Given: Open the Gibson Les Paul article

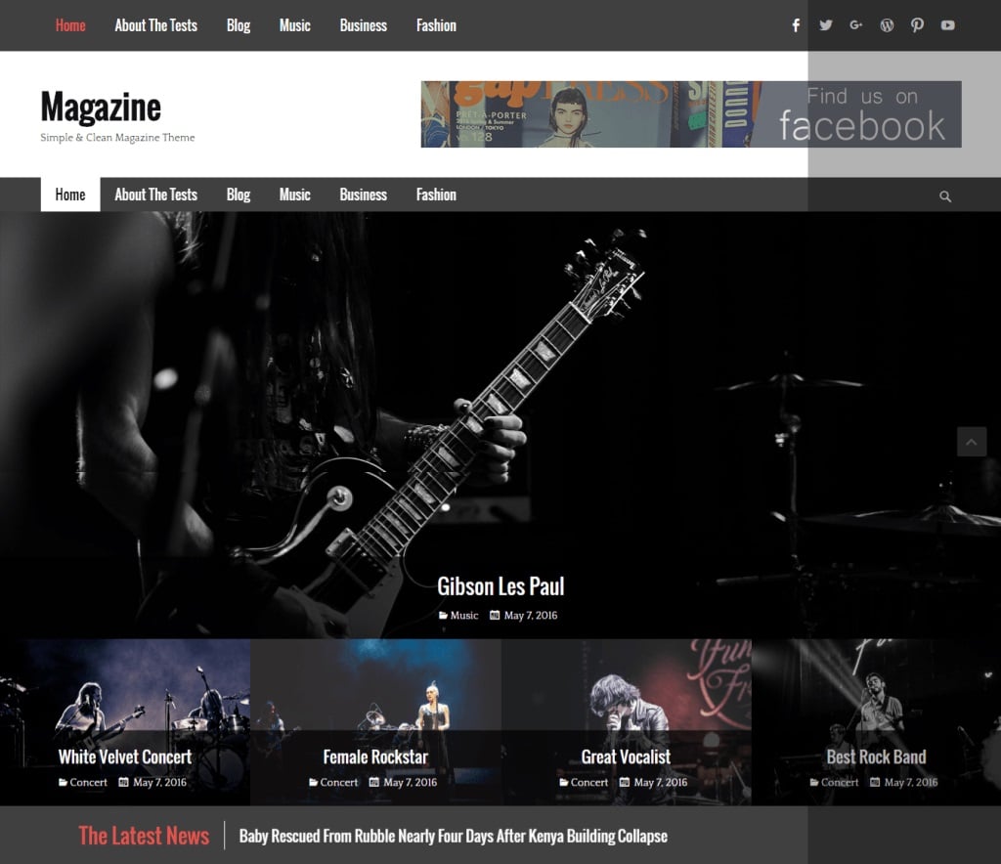Looking at the screenshot, I should coord(500,586).
